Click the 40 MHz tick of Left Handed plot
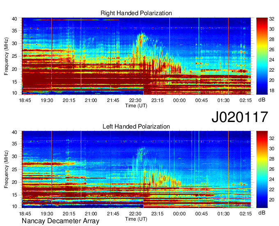The image size is (279, 226). (14, 132)
